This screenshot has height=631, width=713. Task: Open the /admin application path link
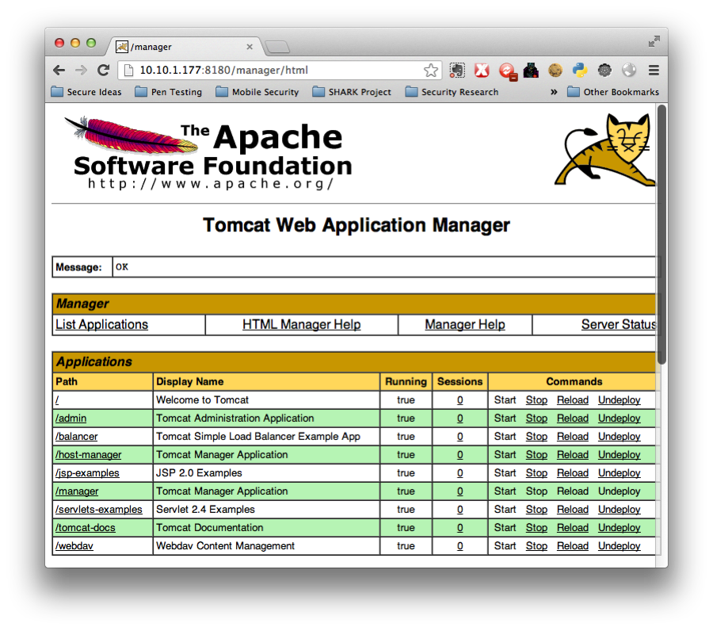(71, 419)
